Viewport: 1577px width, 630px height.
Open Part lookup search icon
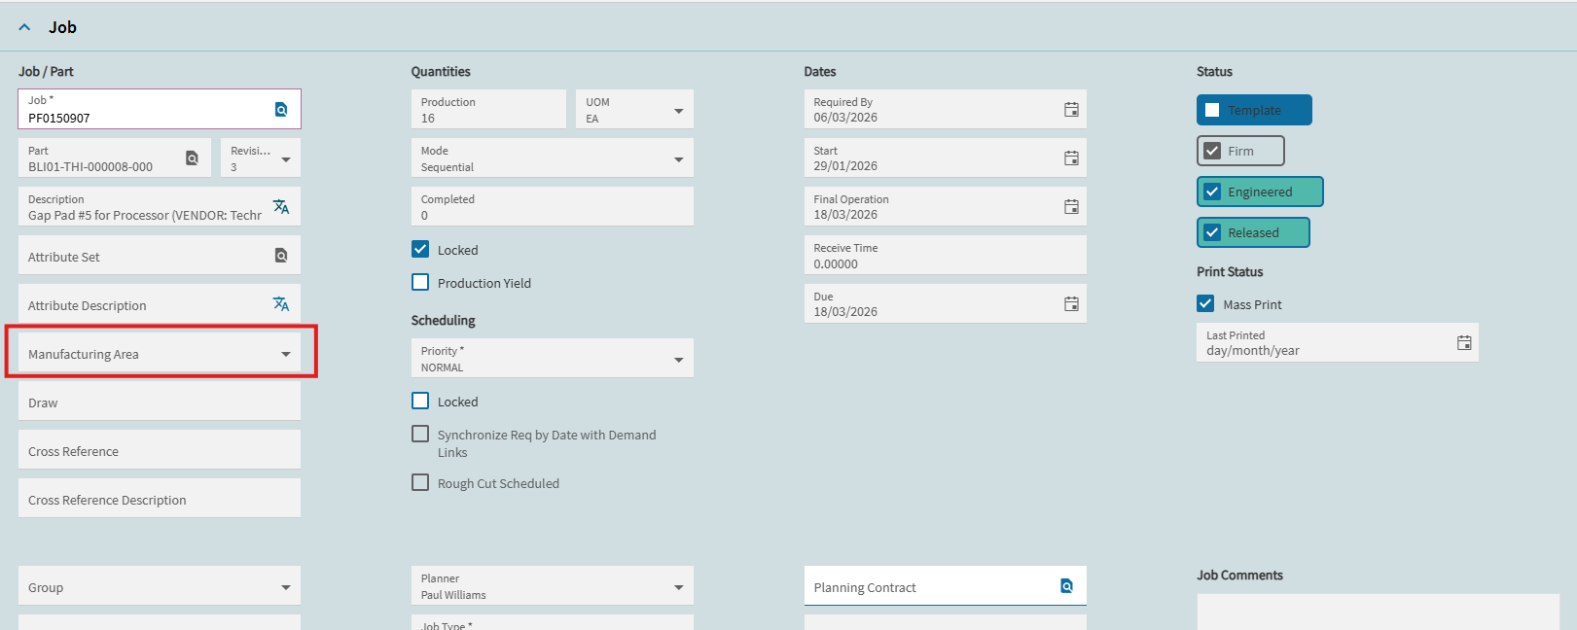point(192,158)
